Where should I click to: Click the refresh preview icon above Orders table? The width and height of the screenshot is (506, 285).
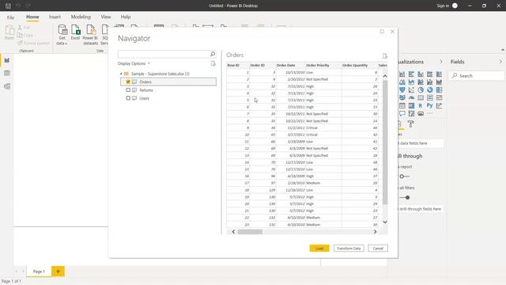(385, 56)
